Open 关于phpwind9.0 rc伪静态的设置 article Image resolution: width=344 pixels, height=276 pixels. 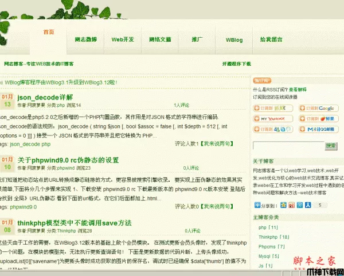[x=68, y=160]
